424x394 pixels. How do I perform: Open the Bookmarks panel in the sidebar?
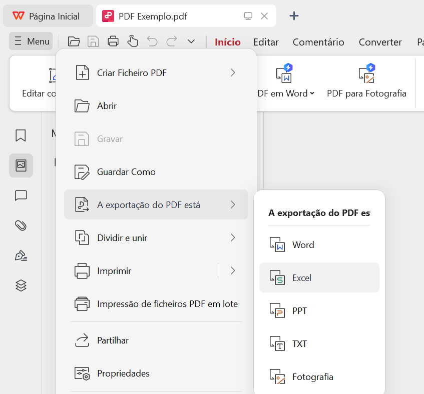pyautogui.click(x=21, y=135)
